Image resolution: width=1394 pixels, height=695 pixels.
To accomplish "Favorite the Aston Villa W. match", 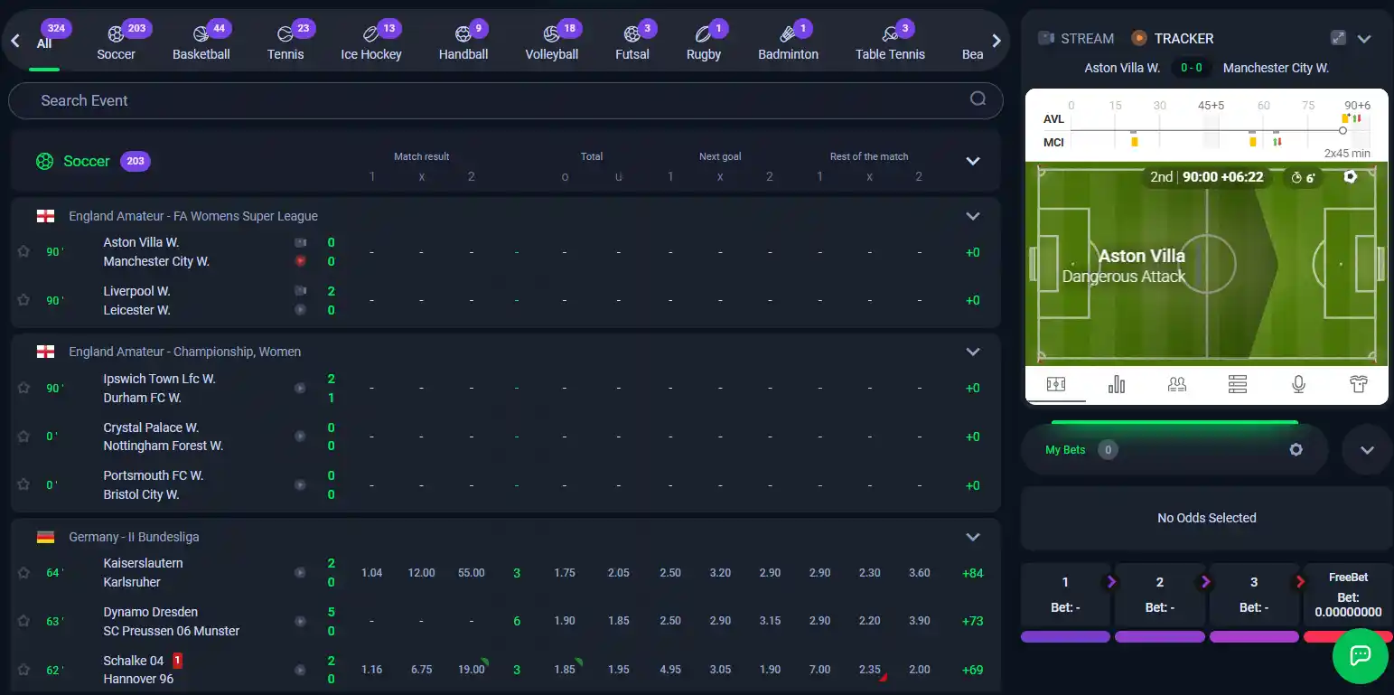I will (23, 252).
